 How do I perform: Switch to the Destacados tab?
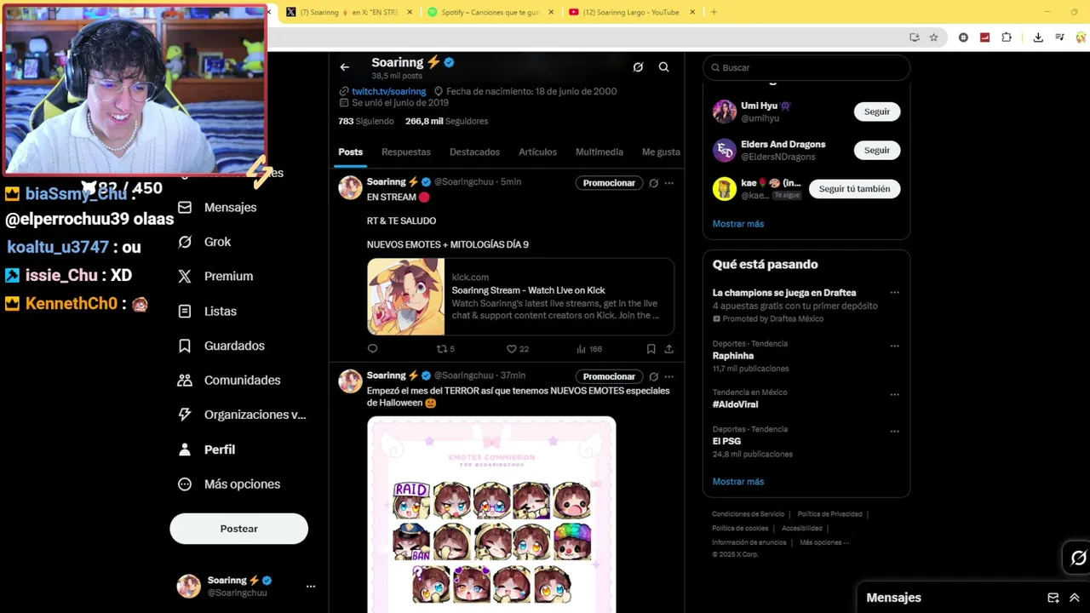click(474, 152)
